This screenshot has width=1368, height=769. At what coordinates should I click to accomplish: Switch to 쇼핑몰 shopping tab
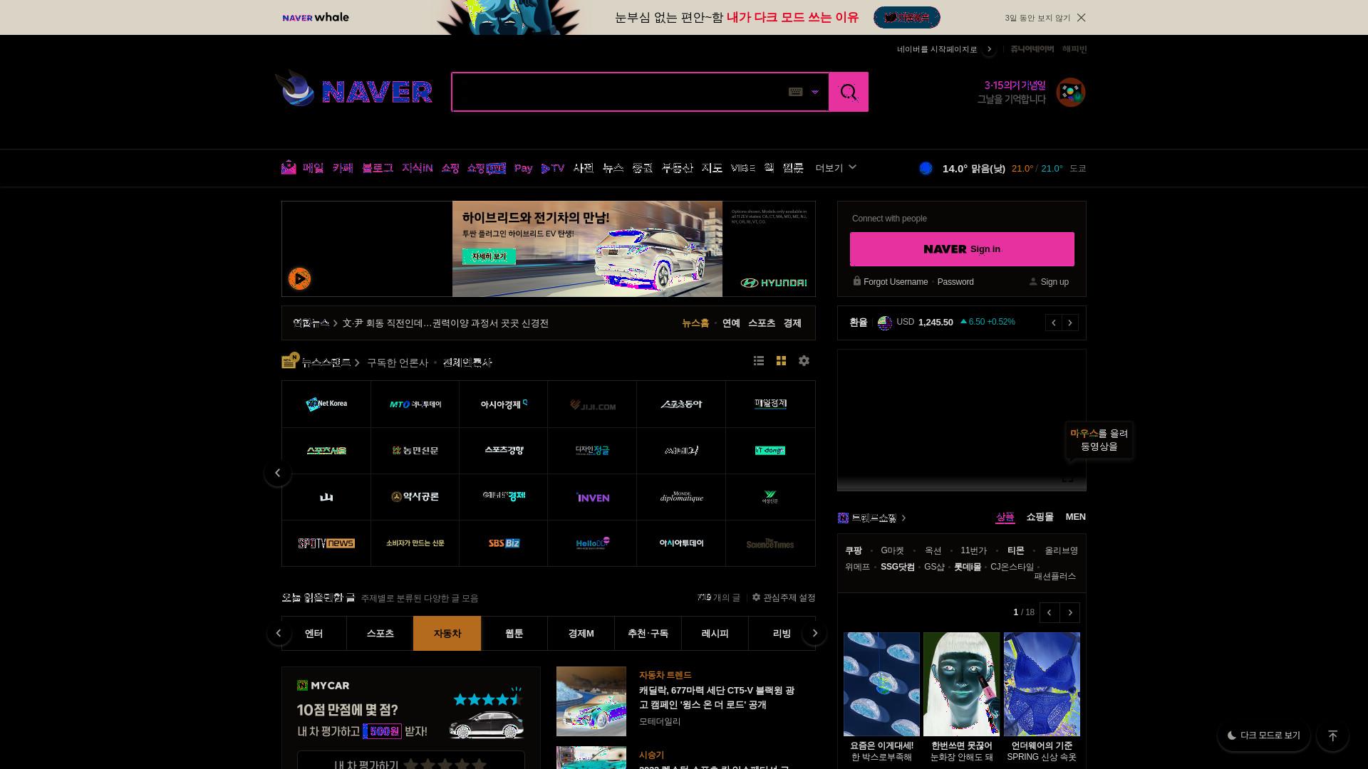pyautogui.click(x=1040, y=517)
